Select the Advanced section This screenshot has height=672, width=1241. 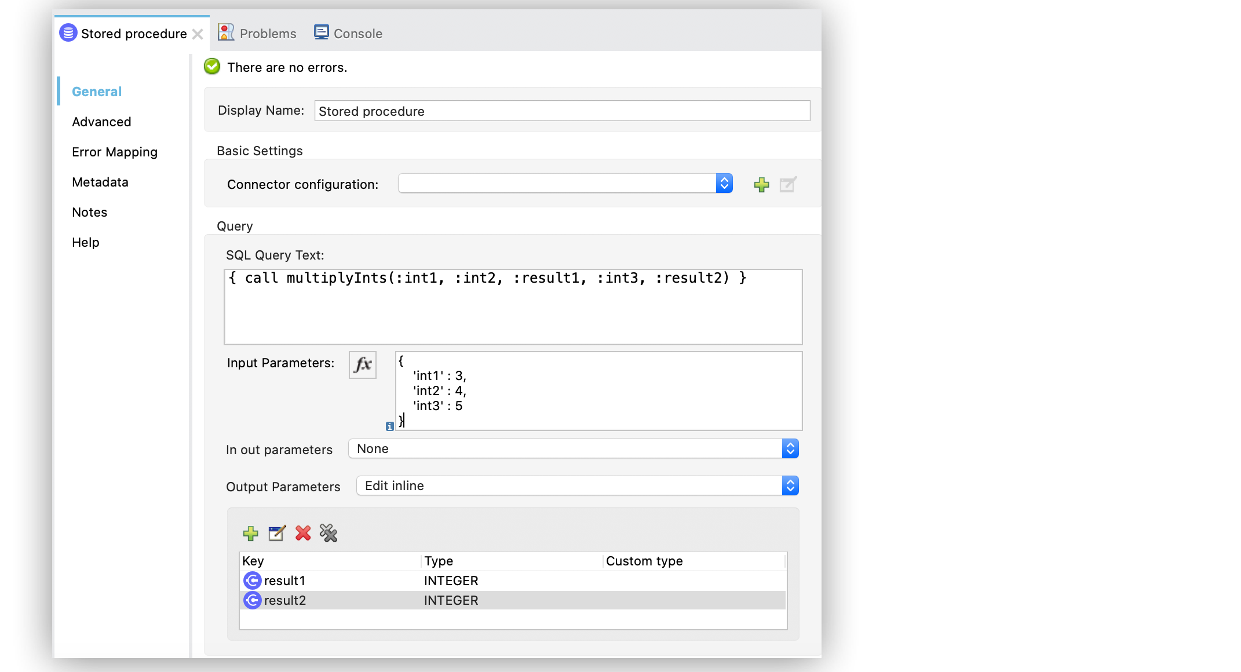tap(101, 122)
